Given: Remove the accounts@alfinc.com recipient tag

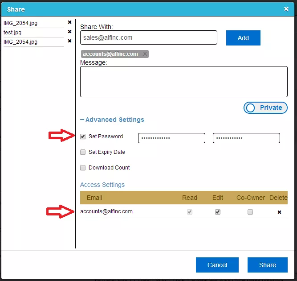Looking at the screenshot, I should coord(145,54).
